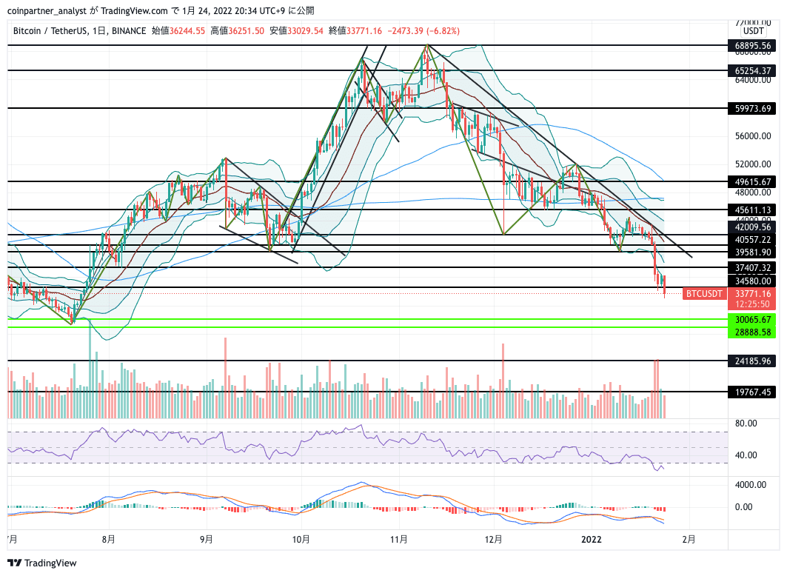Click the MACD 4000.00 scale value
This screenshot has height=576, width=787.
(751, 485)
